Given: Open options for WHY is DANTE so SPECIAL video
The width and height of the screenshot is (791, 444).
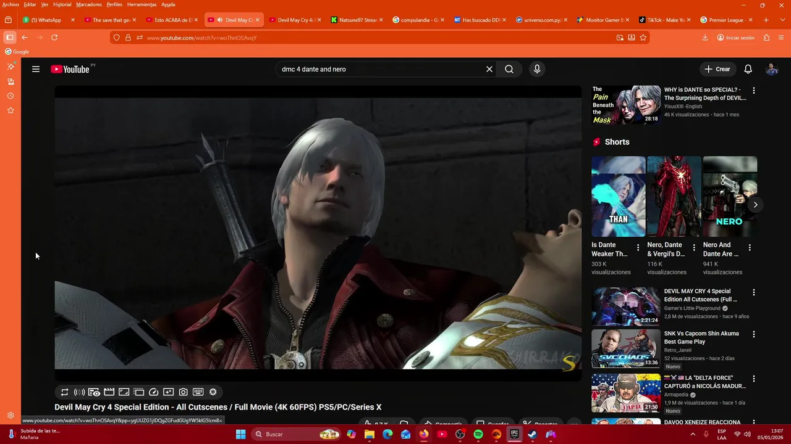Looking at the screenshot, I should click(753, 90).
